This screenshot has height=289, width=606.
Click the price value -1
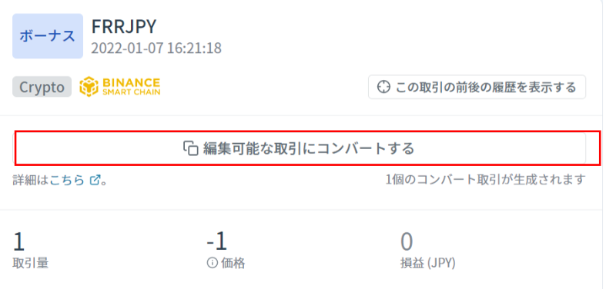click(217, 242)
